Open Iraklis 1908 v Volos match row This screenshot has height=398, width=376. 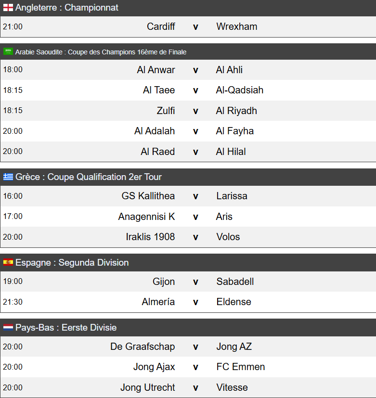(188, 237)
